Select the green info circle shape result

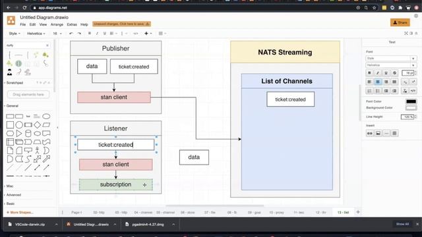point(18,64)
